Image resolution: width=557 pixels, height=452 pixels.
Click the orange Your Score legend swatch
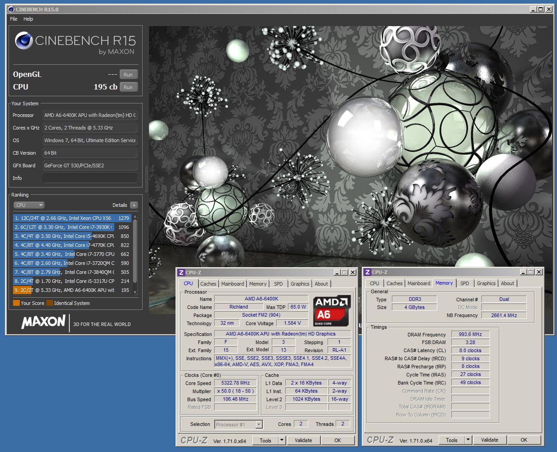click(x=16, y=303)
